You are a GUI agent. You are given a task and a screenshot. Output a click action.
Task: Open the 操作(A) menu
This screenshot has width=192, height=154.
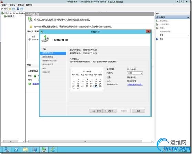12,5
